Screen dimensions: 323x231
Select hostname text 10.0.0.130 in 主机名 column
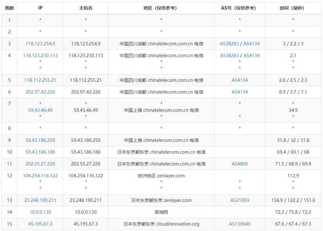click(x=86, y=212)
